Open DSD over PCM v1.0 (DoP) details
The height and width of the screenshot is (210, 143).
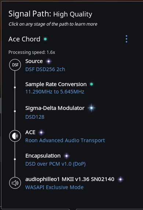(55, 164)
